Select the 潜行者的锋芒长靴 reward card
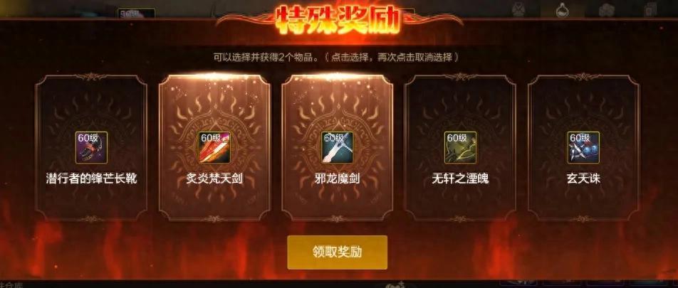The width and height of the screenshot is (678, 288). [x=91, y=148]
